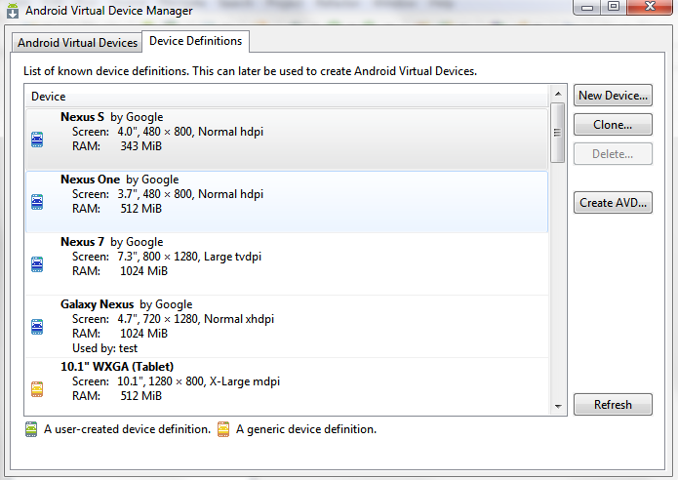Screen dimensions: 678x480
Task: Click the list scroll up arrow
Action: click(x=558, y=94)
